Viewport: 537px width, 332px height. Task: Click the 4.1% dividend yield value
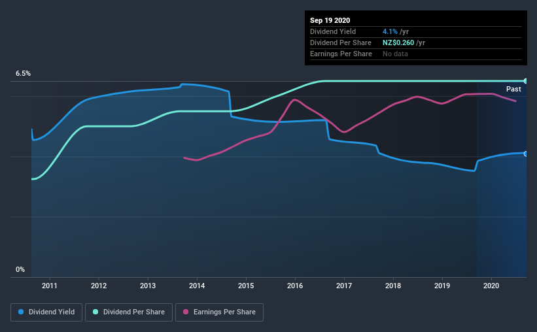pos(390,31)
